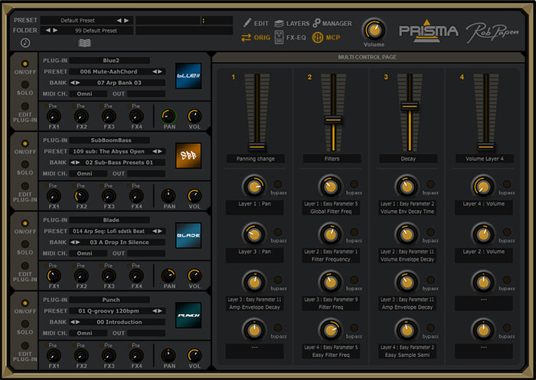536x380 pixels.
Task: Click Edit Plug-in button for Blue2 layer
Action: 25,106
